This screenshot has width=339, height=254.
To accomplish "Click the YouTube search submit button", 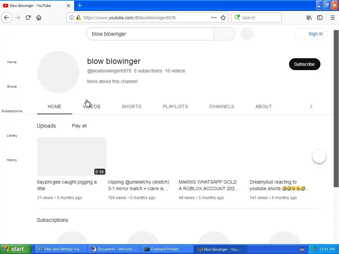I will click(x=224, y=34).
